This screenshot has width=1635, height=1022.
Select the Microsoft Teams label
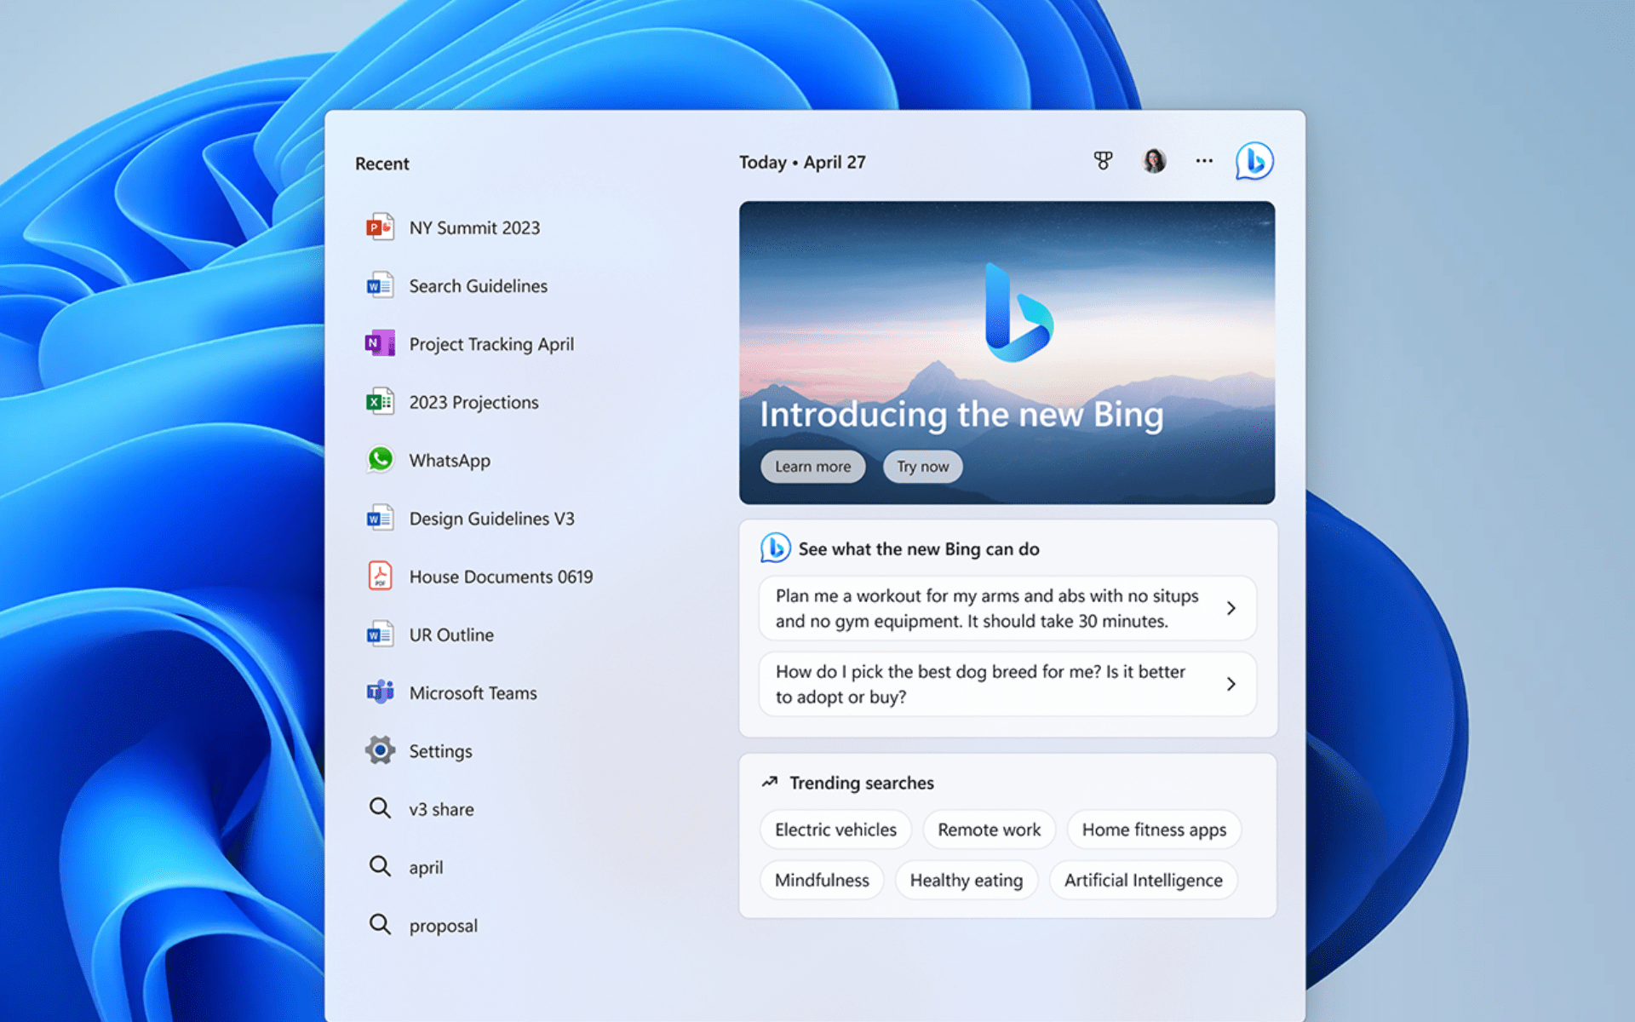point(473,692)
